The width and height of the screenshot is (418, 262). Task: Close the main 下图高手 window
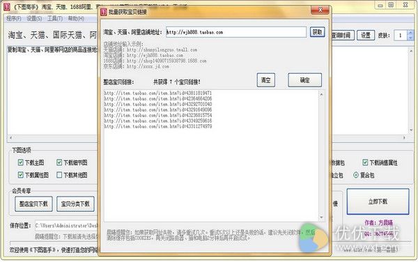[405, 5]
